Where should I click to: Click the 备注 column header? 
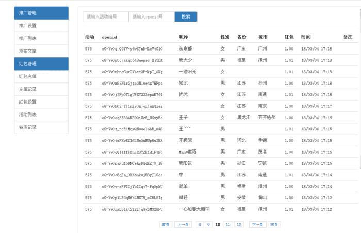pos(348,37)
